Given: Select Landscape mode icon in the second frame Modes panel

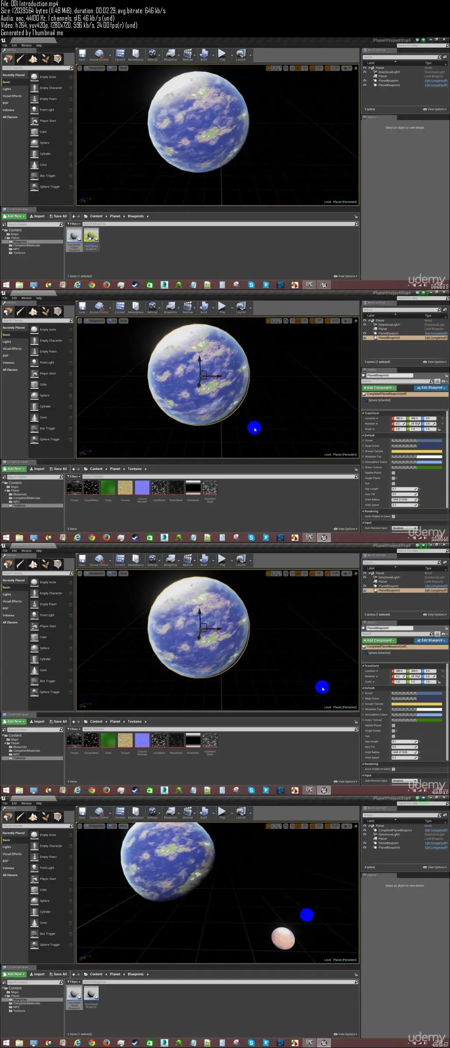Looking at the screenshot, I should click(x=33, y=312).
